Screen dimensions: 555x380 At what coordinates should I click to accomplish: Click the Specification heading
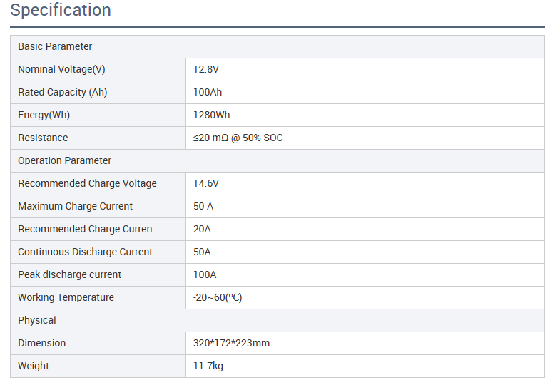[x=61, y=11]
